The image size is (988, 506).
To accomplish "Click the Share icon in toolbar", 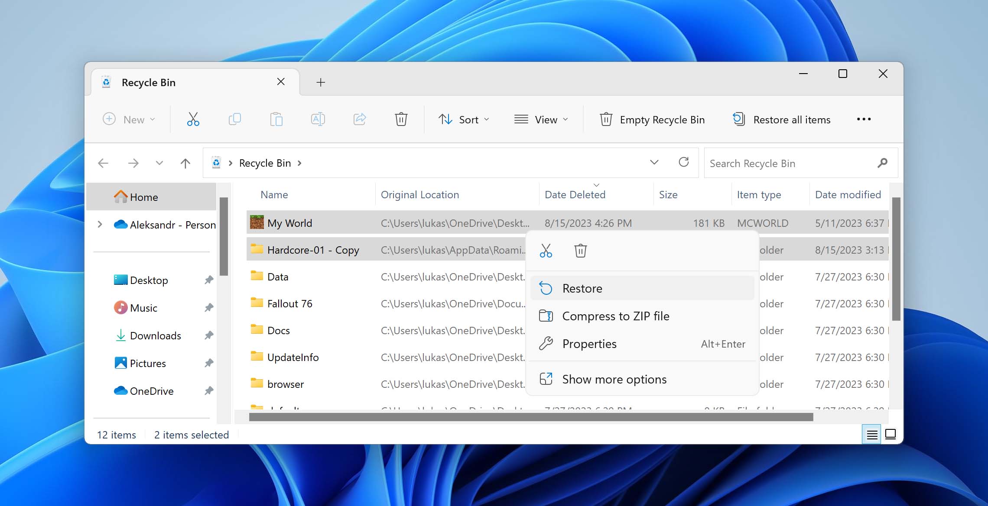I will point(360,119).
